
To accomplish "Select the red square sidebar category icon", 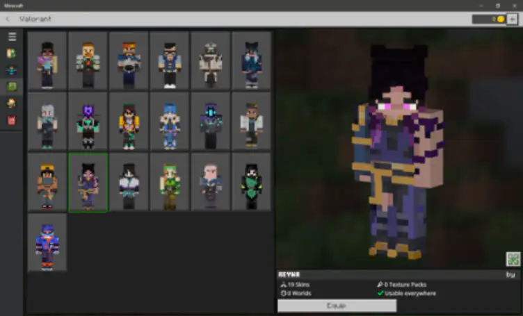I will point(12,120).
